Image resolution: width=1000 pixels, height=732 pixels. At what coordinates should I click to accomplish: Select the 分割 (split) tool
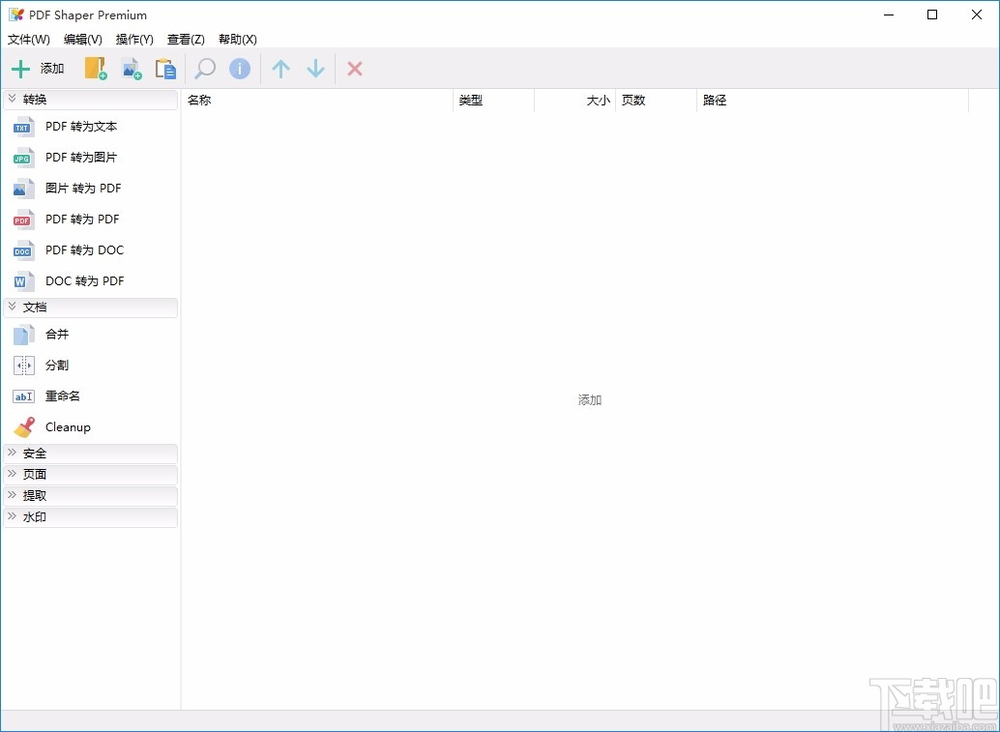click(x=56, y=365)
